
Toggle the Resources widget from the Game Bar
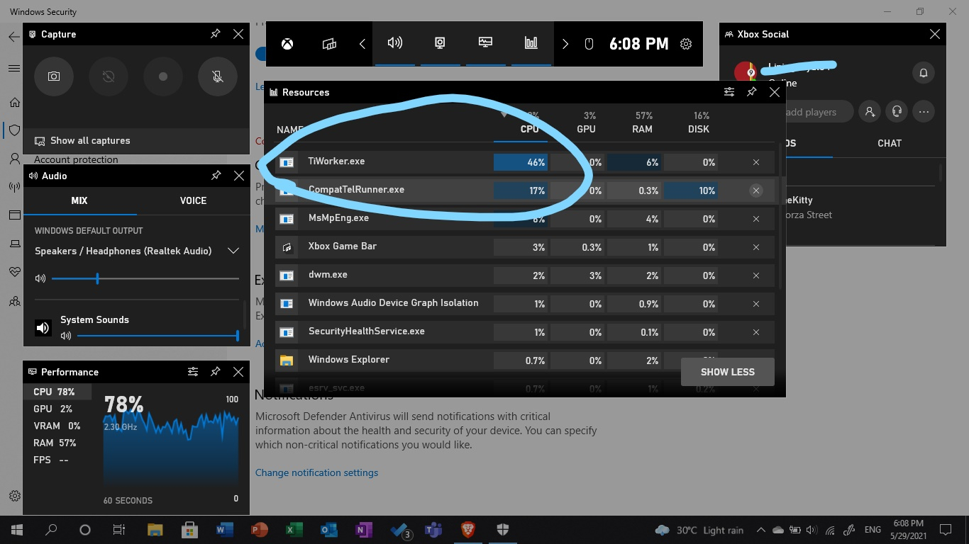click(531, 43)
